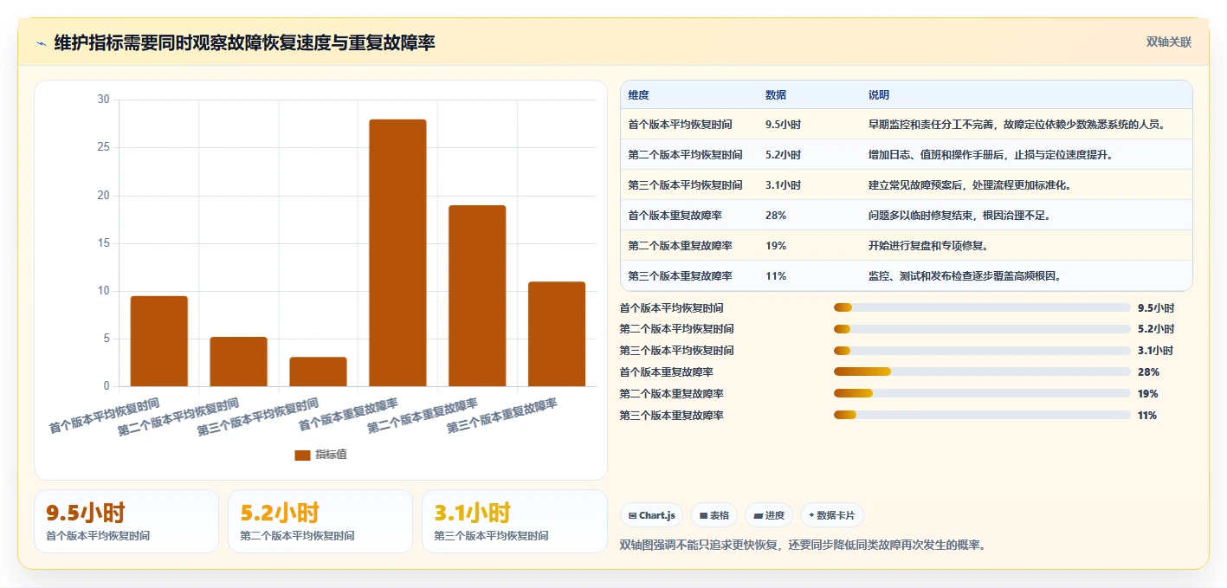Click the 数据 table column header
The width and height of the screenshot is (1227, 588).
point(776,95)
